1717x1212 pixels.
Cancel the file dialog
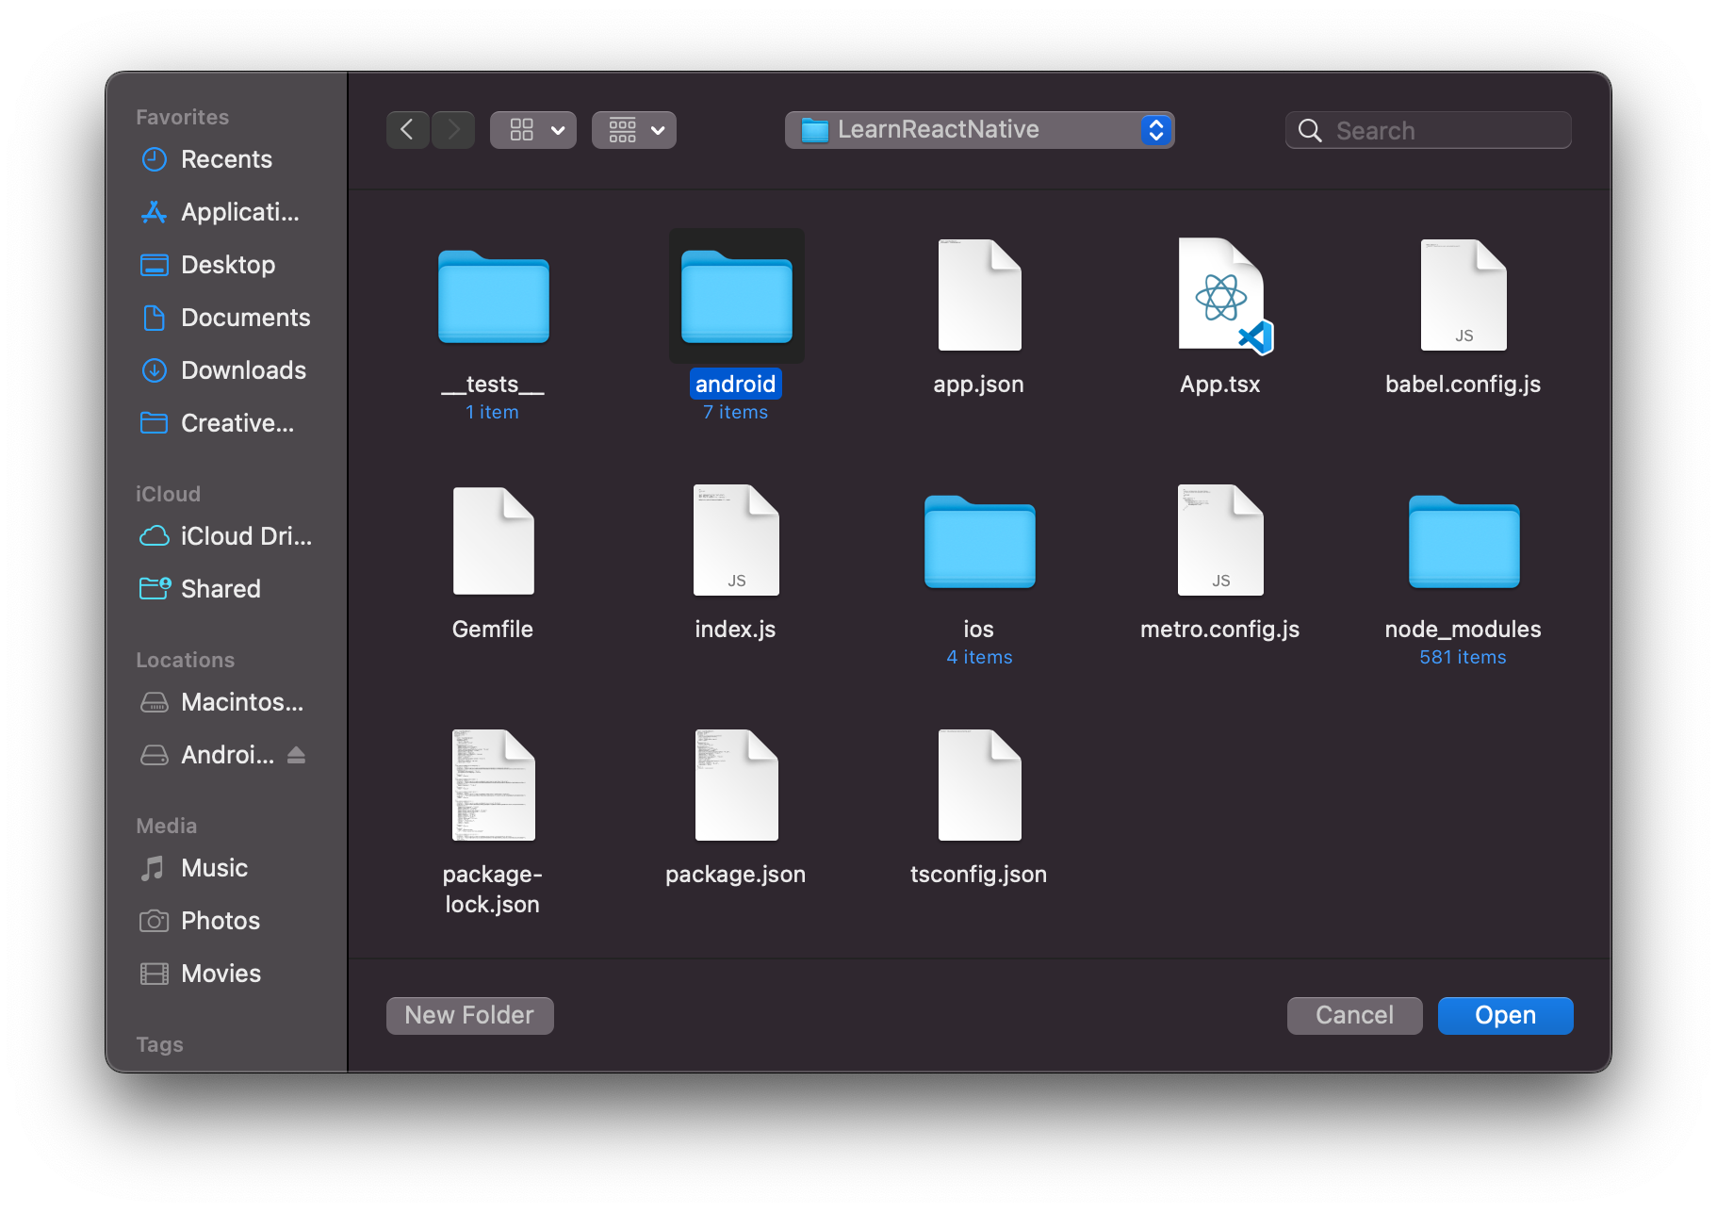pos(1354,1015)
